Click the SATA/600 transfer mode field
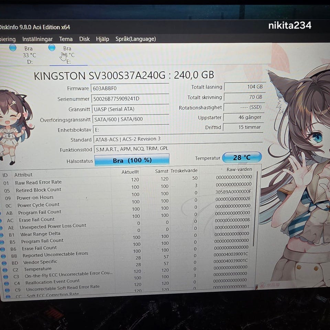 [131, 119]
